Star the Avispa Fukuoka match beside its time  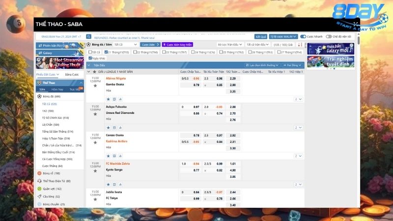[x=95, y=114]
